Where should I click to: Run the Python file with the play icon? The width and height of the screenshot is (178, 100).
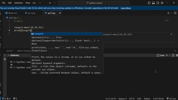(169, 13)
